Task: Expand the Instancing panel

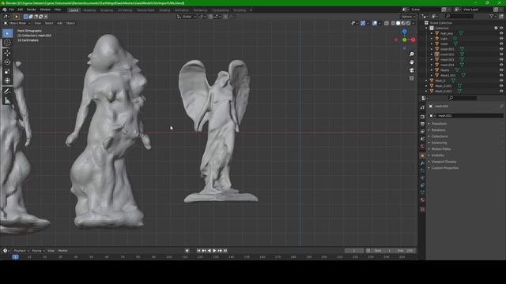Action: click(440, 143)
